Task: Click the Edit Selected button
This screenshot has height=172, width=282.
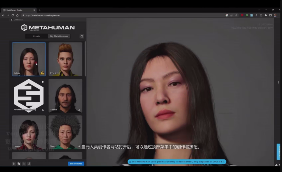Action: point(76,163)
